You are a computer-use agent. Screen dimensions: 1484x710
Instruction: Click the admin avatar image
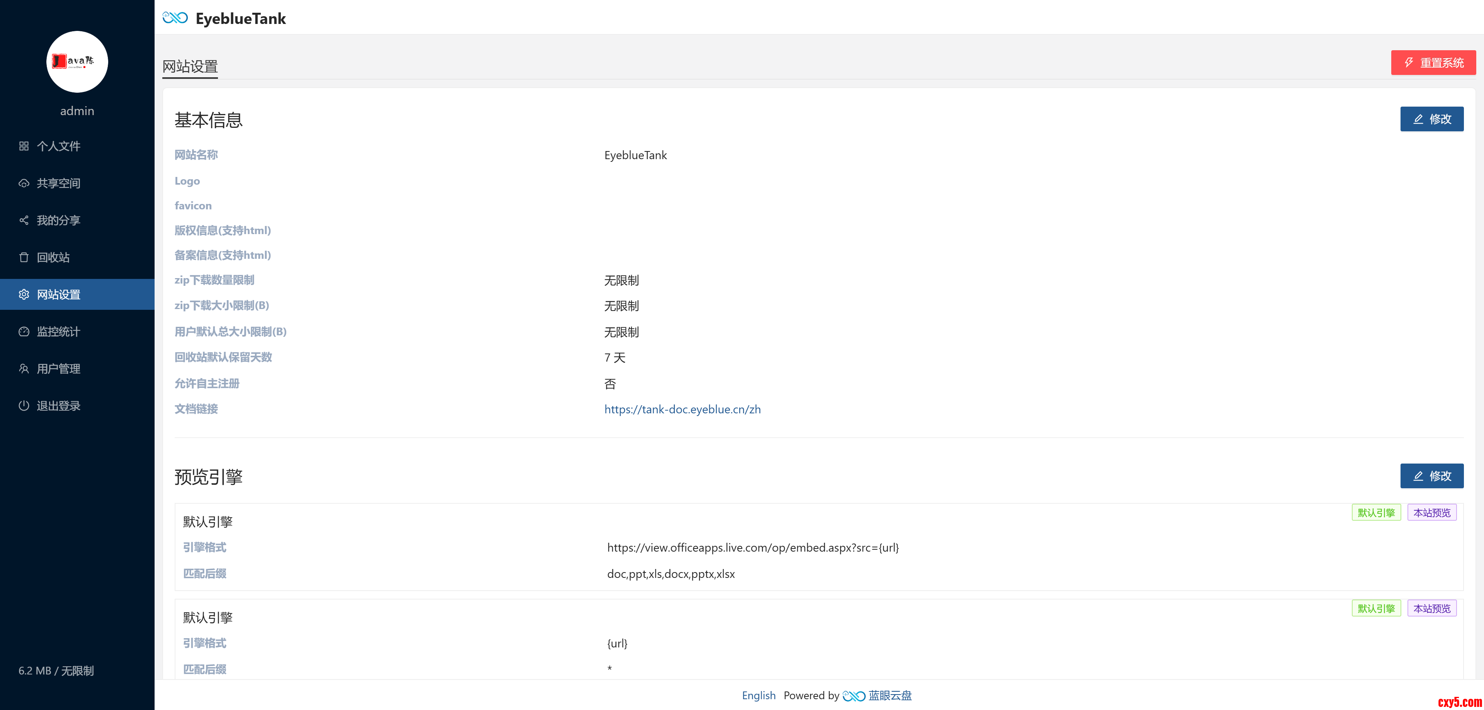77,62
